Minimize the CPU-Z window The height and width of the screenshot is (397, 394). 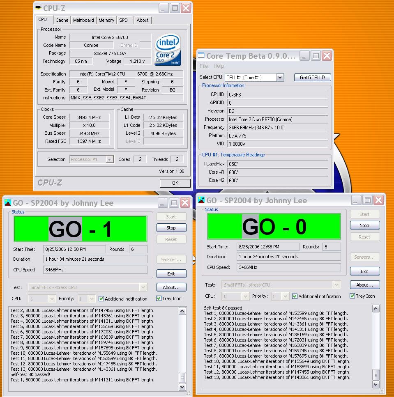[x=164, y=8]
